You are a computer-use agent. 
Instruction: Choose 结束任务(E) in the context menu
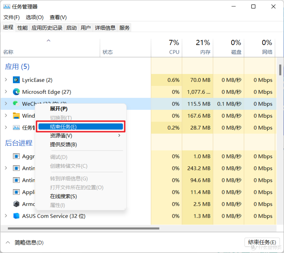tap(81, 127)
